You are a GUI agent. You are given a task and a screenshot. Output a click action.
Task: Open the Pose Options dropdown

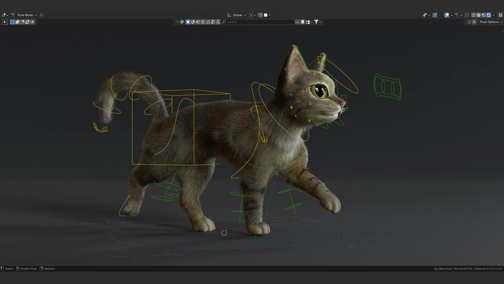point(490,22)
